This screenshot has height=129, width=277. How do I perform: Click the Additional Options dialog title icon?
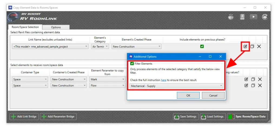pyautogui.click(x=131, y=57)
